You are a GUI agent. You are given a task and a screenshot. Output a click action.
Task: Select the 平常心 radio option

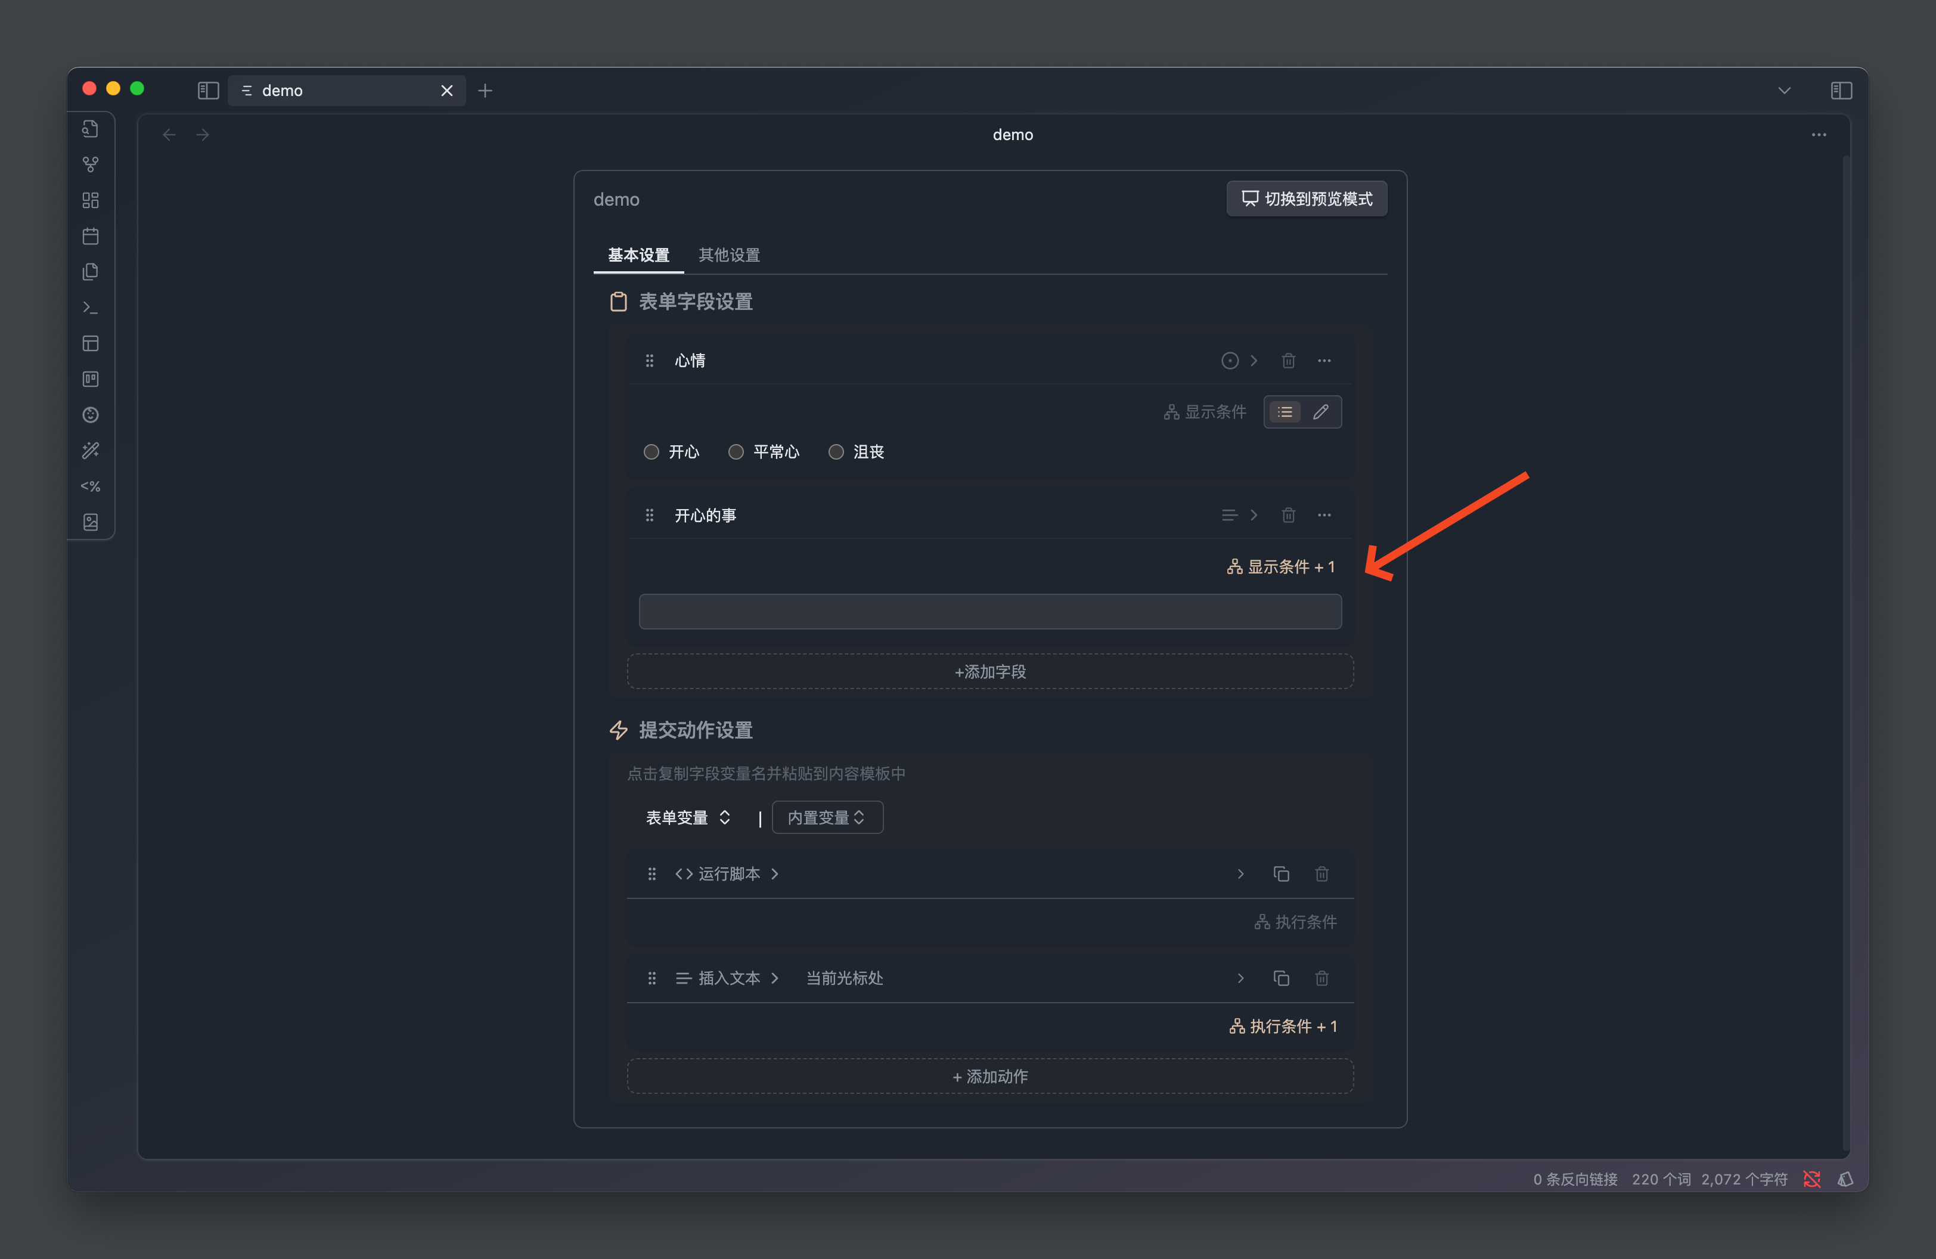pos(736,451)
